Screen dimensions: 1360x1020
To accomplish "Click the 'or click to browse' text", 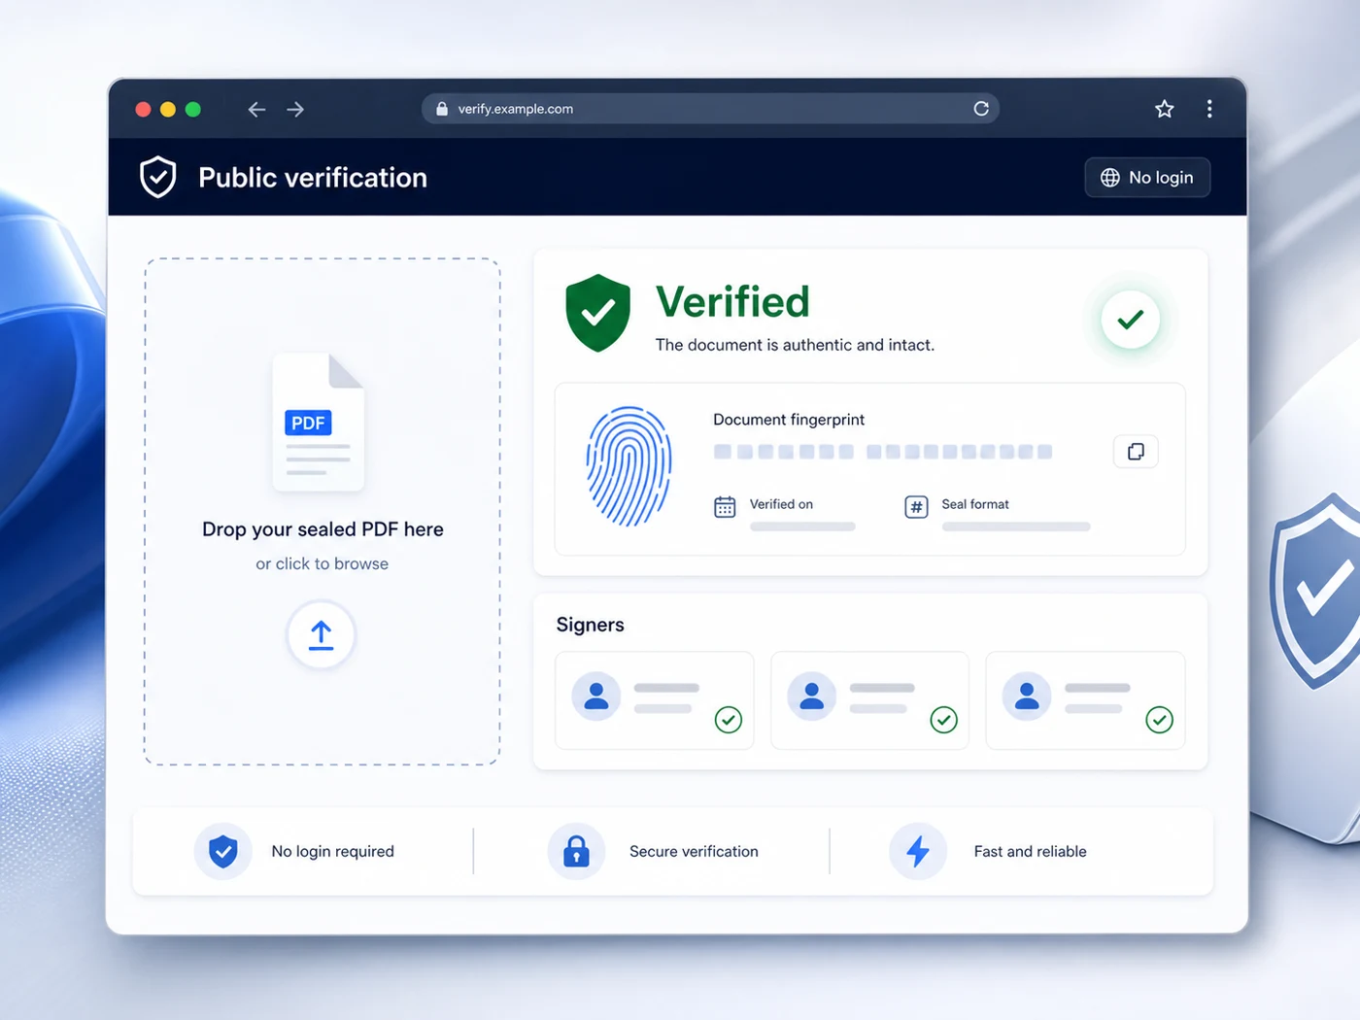I will [322, 563].
